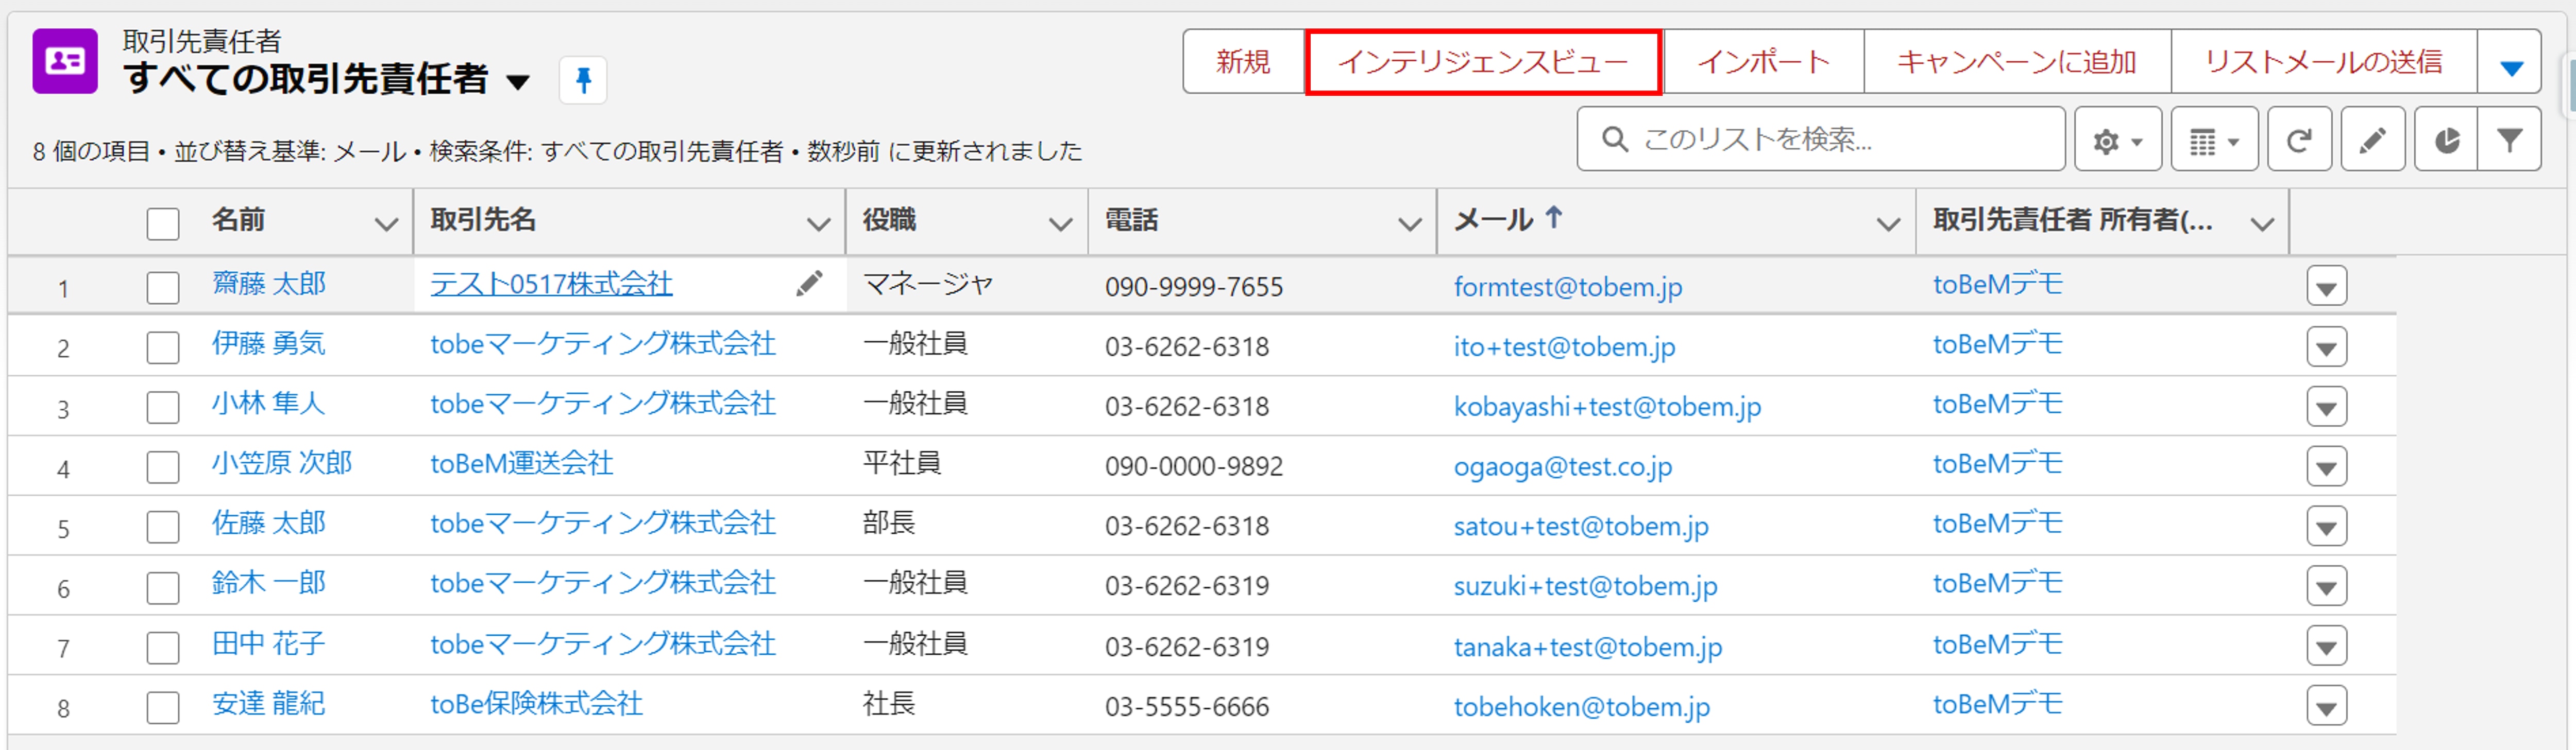Click the メール sort ascending arrow
The height and width of the screenshot is (750, 2576).
(1553, 218)
